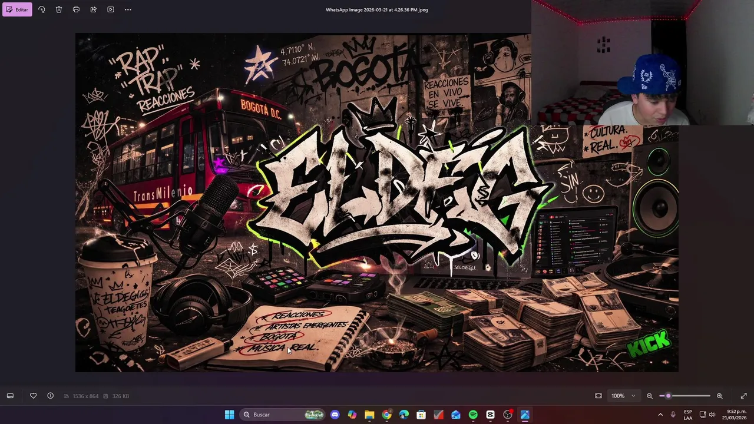Open the Editar image editor
The height and width of the screenshot is (424, 754).
17,9
